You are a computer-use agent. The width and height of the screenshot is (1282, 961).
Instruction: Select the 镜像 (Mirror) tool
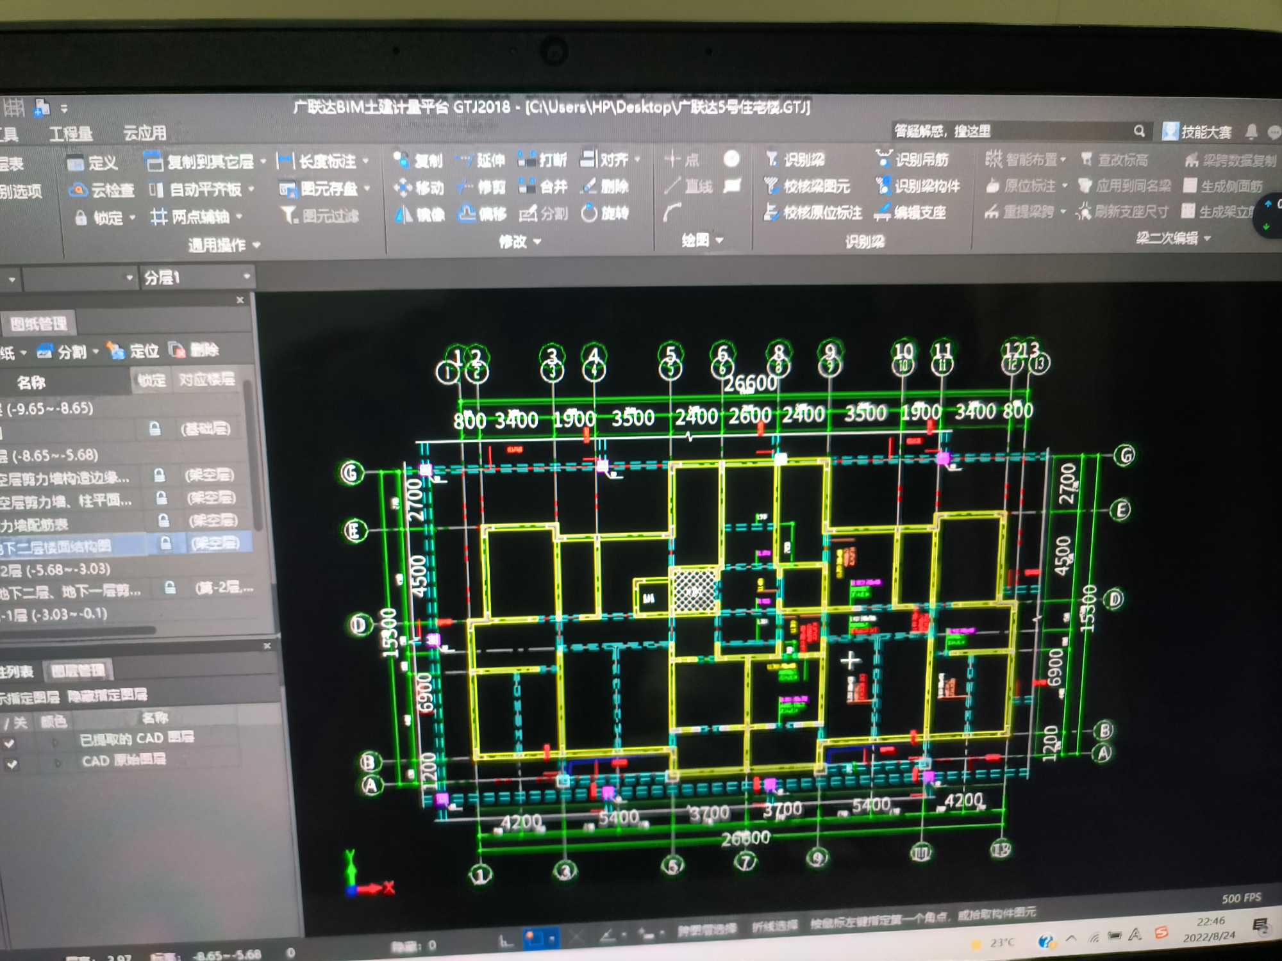419,214
